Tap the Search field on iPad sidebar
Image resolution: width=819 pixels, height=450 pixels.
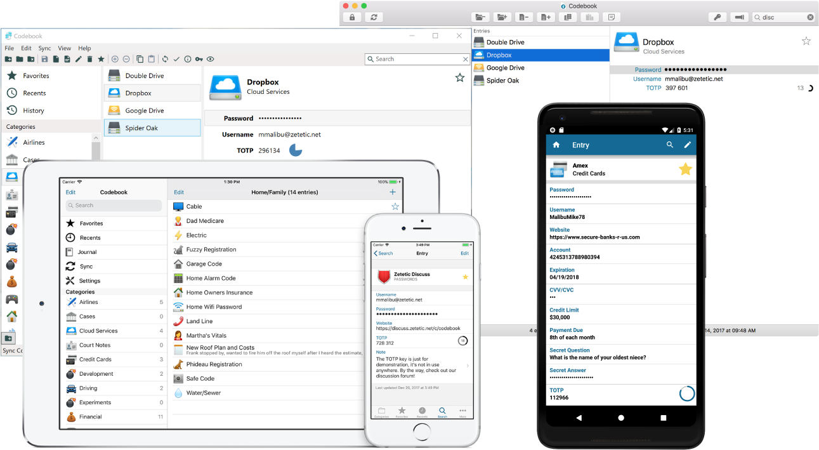pyautogui.click(x=114, y=206)
